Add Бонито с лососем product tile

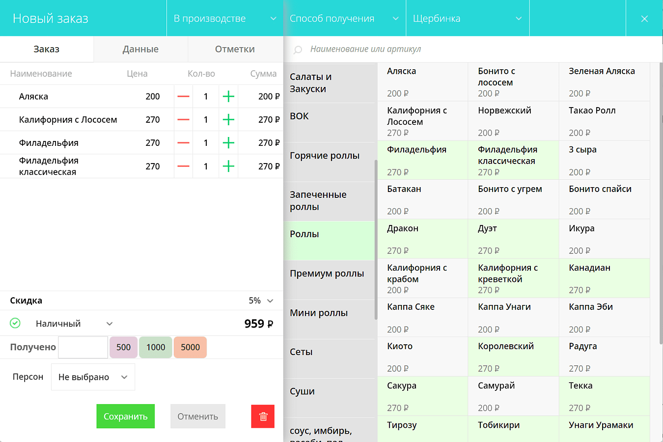(x=513, y=82)
